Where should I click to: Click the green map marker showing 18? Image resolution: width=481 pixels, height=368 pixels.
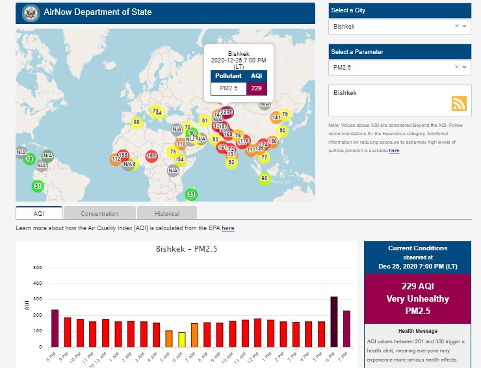point(29,159)
